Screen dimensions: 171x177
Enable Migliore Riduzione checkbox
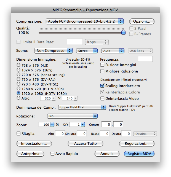102,71
